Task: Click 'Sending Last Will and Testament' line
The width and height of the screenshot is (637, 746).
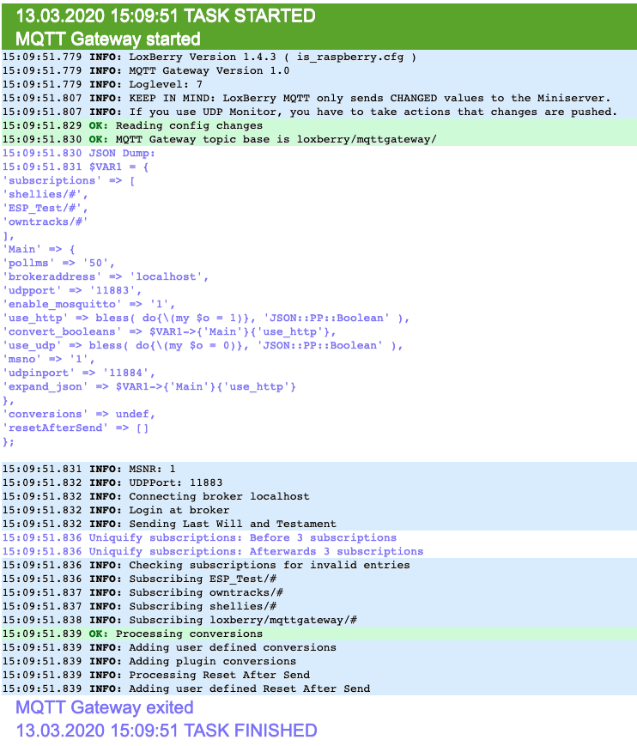Action: pos(319,525)
